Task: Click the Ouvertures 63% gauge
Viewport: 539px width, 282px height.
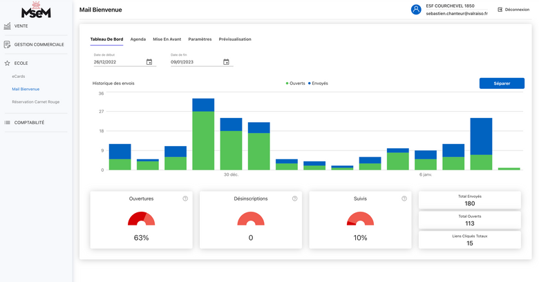Action: [x=141, y=219]
